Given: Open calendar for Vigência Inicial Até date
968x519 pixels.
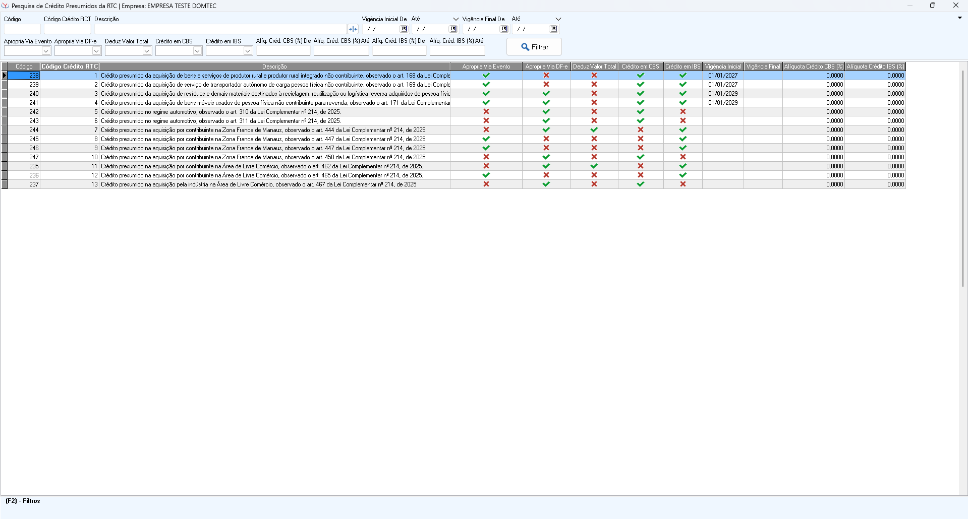Looking at the screenshot, I should 453,29.
